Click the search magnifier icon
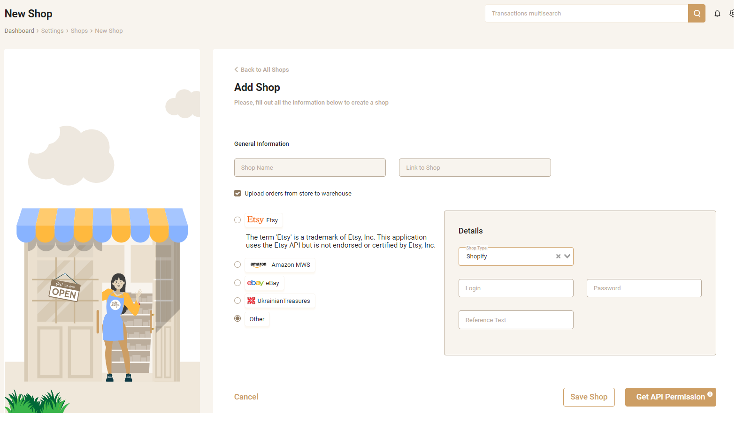 click(697, 14)
